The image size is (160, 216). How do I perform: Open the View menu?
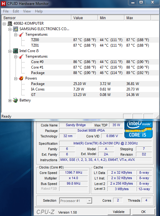pos(27,11)
